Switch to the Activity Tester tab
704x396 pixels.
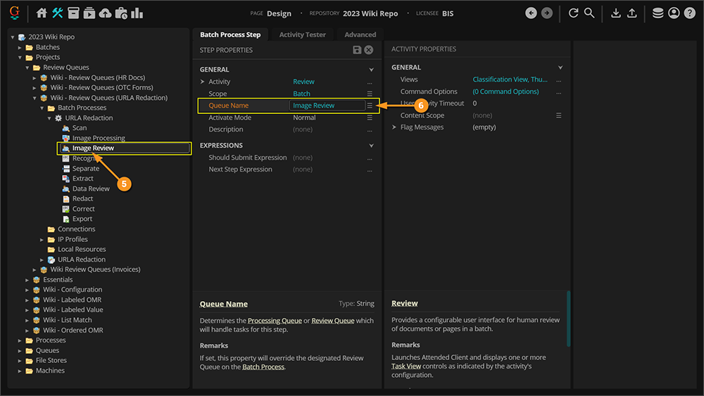coord(302,34)
